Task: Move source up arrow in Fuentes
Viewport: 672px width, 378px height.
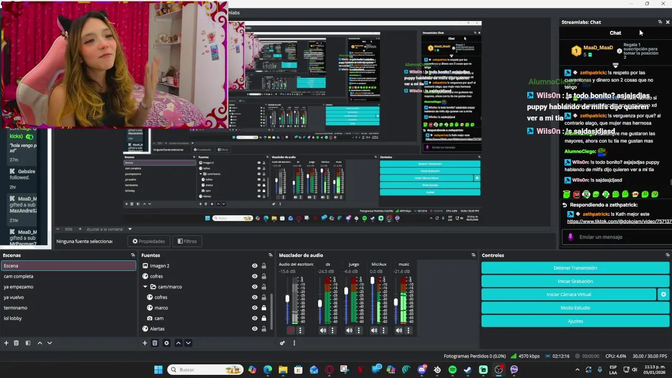Action: click(178, 343)
